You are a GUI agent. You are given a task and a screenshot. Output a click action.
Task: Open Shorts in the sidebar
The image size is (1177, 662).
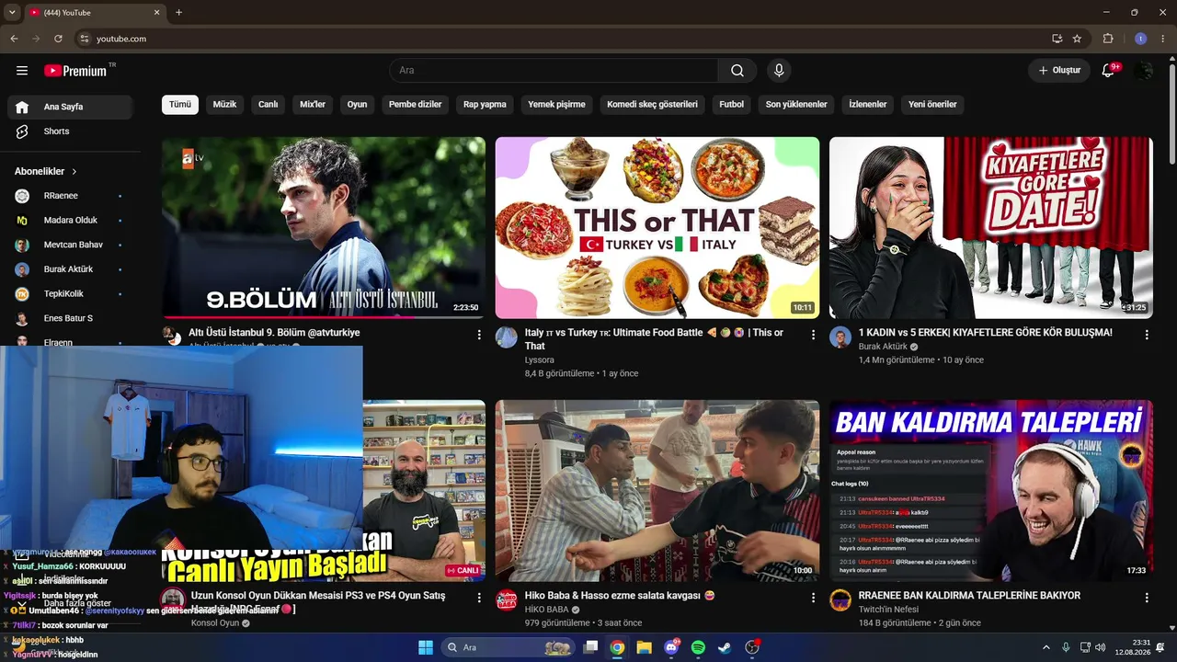70,131
